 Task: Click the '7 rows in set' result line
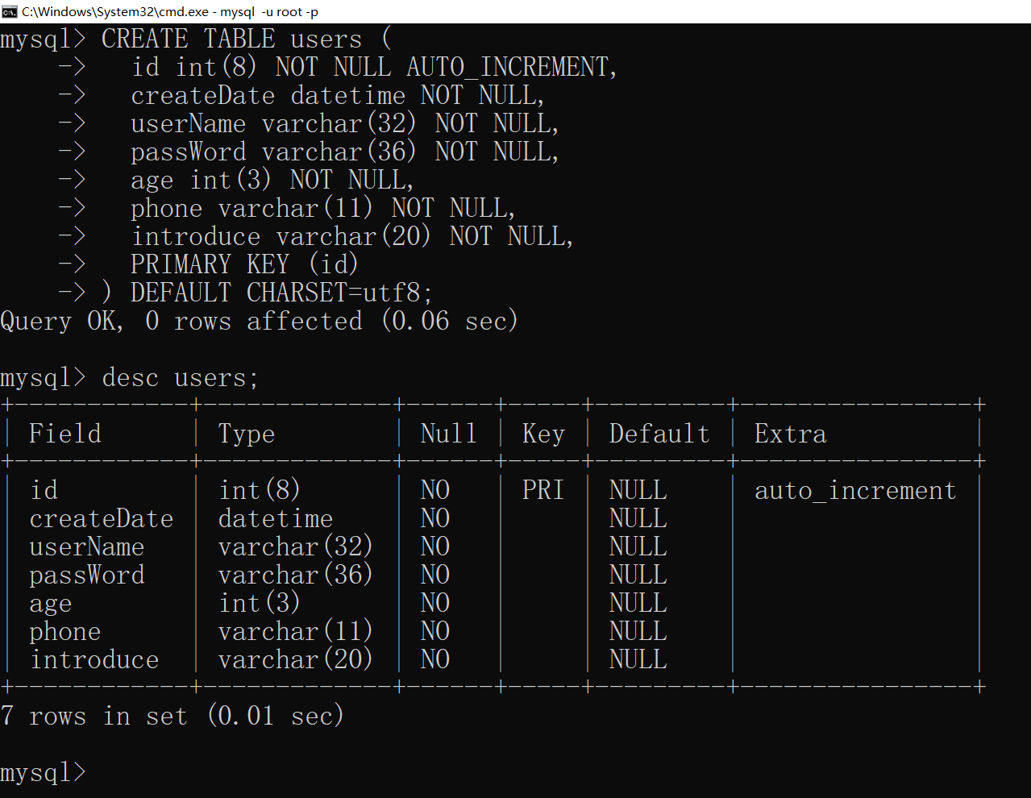coord(173,716)
